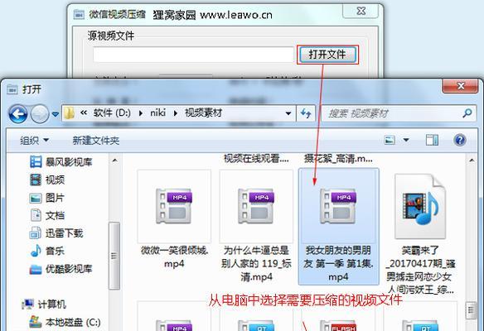Click the forward navigation arrow
Viewport: 484px width, 331px height.
click(40, 113)
